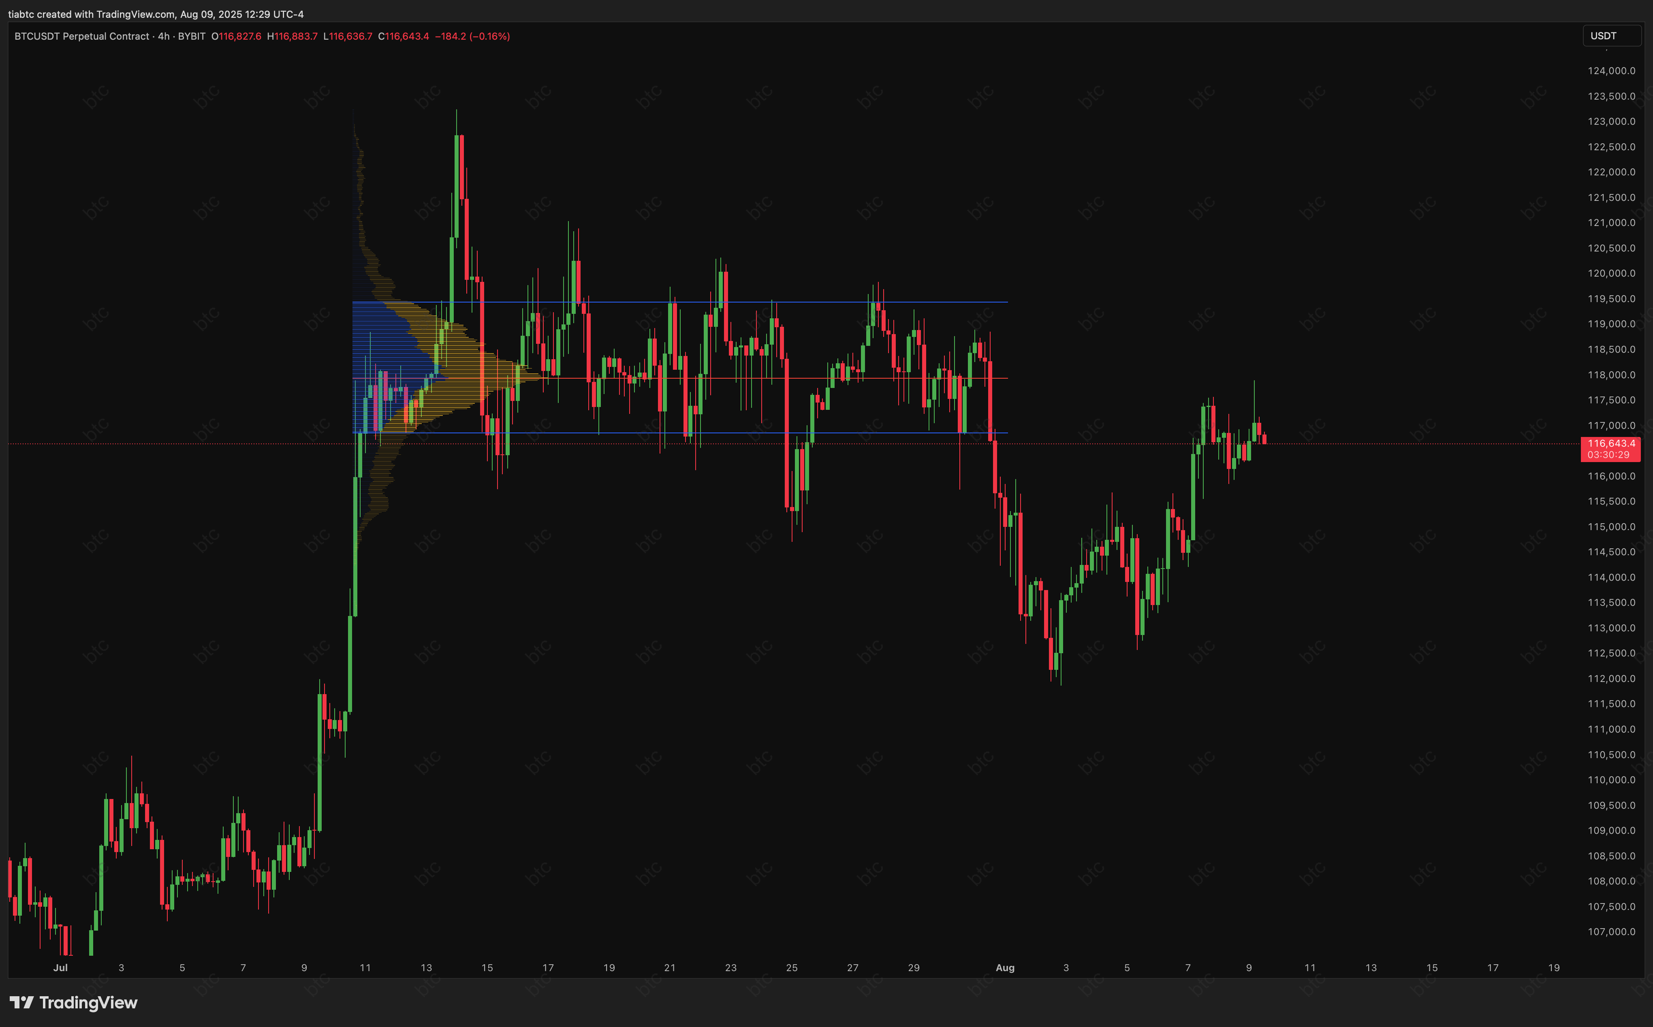Click the Aug label on the time axis
This screenshot has width=1653, height=1027.
(x=1005, y=968)
